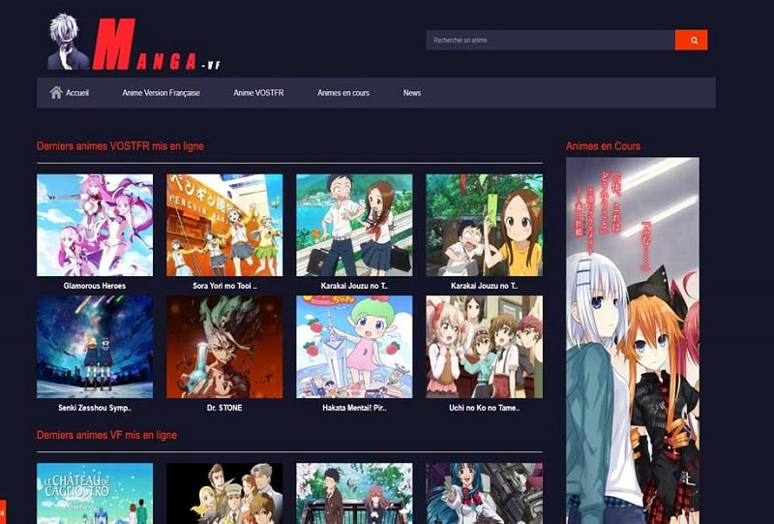This screenshot has width=774, height=524.
Task: Open Hakata Mentai! Pir.. thumbnail
Action: [354, 347]
